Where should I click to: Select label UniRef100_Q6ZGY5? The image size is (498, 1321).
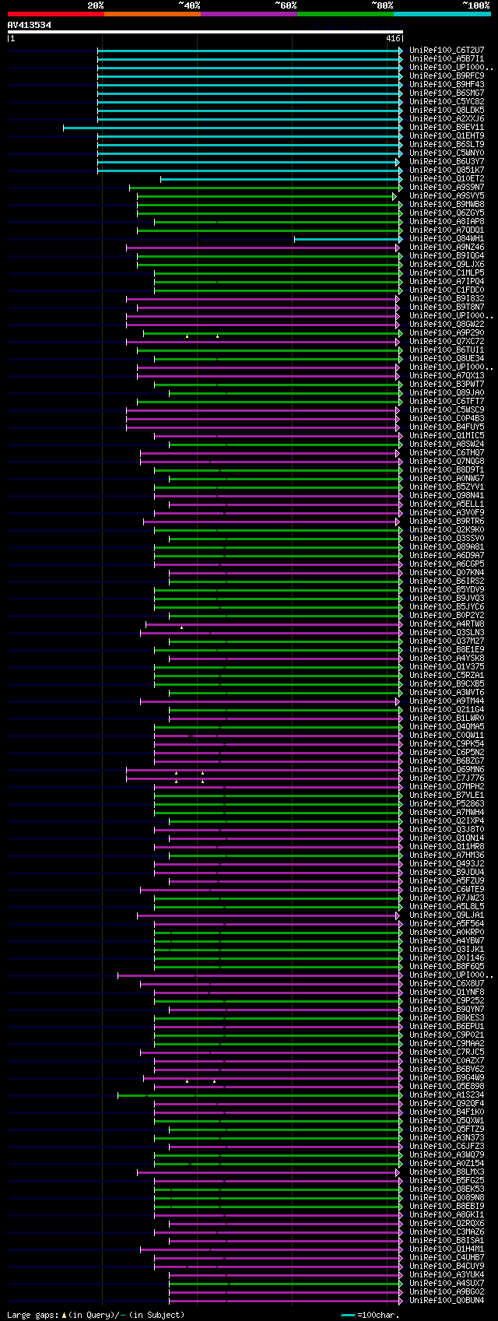click(447, 213)
